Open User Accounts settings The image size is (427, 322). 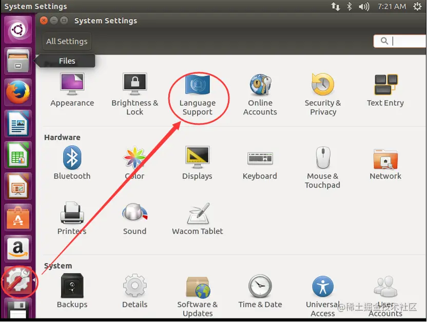point(385,296)
